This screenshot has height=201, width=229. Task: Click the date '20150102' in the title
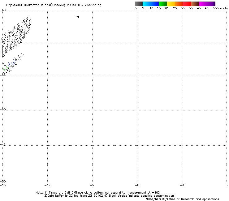tap(75, 5)
